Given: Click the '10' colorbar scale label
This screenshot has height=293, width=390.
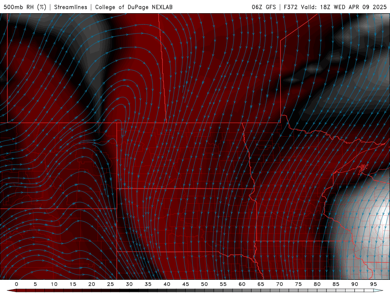Looking at the screenshot, I should click(54, 284).
